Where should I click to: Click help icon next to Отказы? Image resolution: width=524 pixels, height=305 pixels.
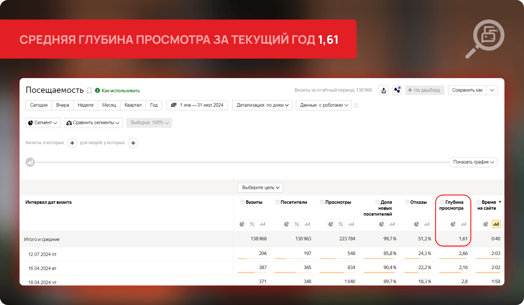pos(407,202)
